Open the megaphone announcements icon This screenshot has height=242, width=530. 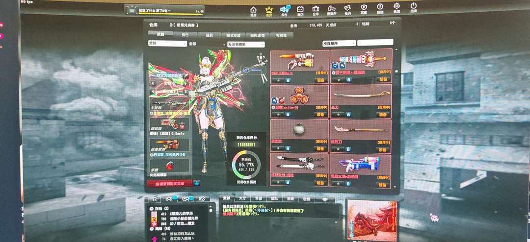(285, 11)
